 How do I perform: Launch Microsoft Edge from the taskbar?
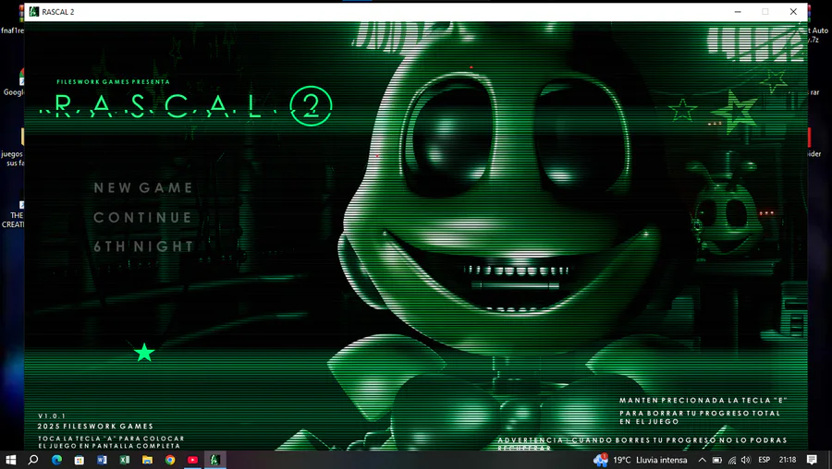56,460
